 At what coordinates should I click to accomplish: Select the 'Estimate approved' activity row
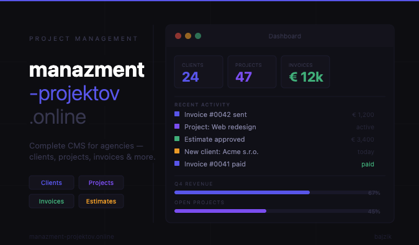point(274,139)
